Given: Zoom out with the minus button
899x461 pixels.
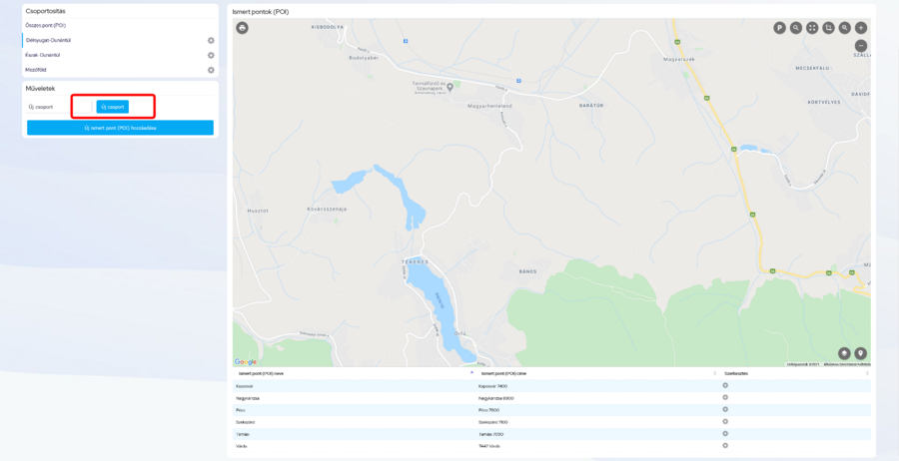Looking at the screenshot, I should click(x=861, y=46).
